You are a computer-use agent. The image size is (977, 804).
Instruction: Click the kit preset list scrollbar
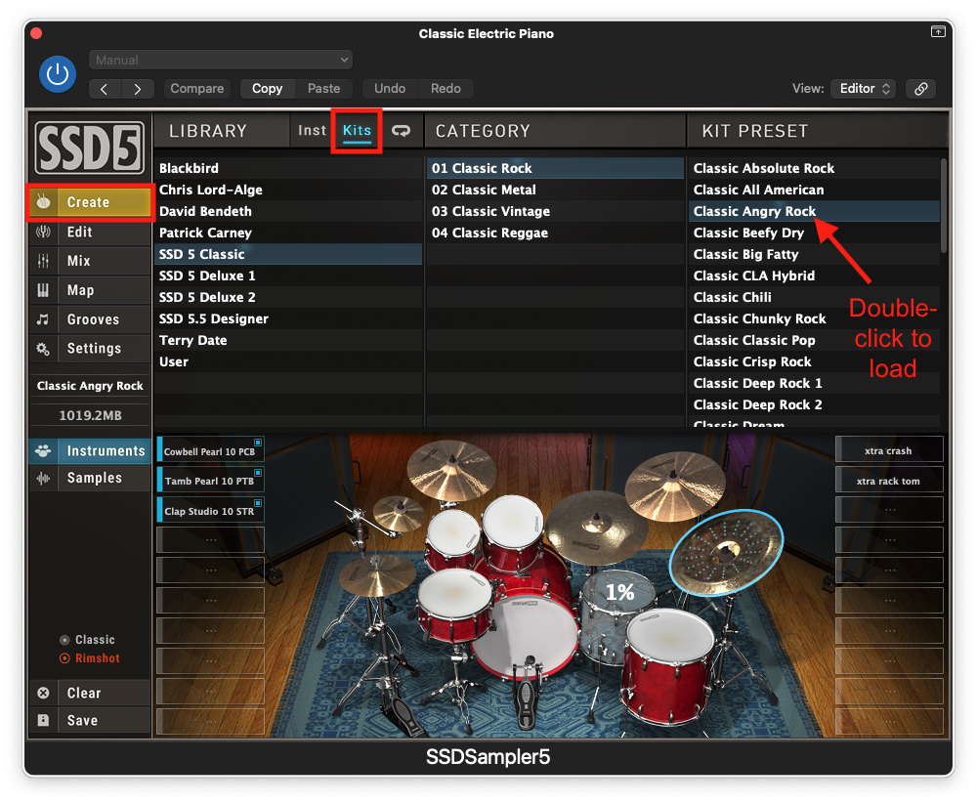pos(944,206)
